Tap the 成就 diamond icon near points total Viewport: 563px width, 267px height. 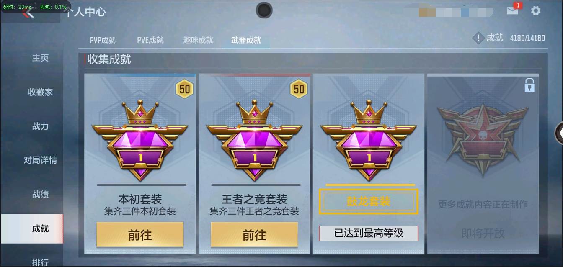click(478, 39)
